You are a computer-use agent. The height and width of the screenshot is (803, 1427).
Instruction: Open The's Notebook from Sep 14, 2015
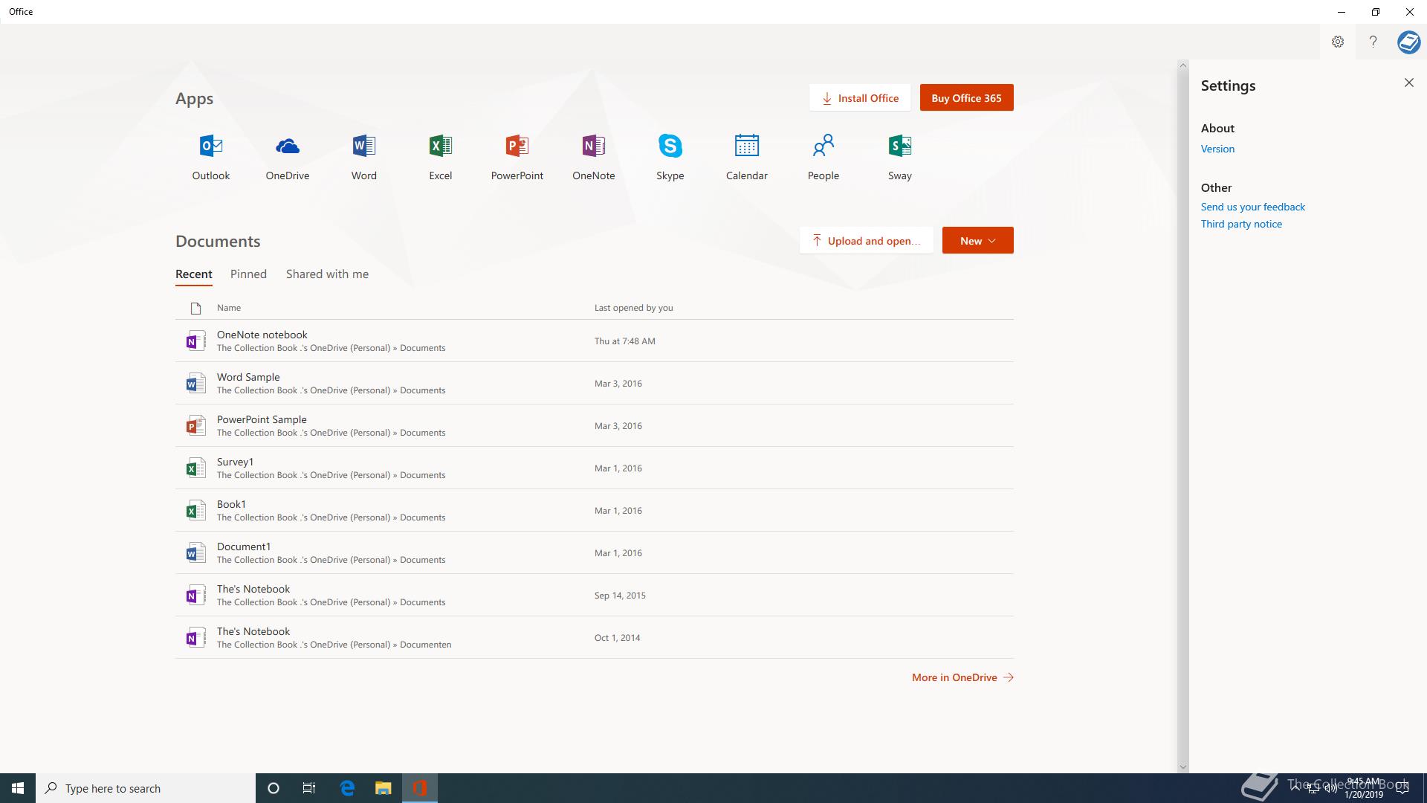coord(595,595)
